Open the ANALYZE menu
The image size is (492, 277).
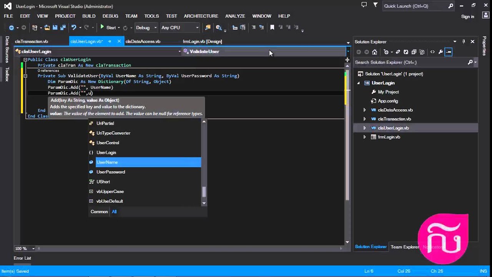point(235,16)
